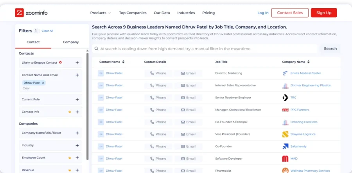This screenshot has width=352, height=173.
Task: Click Dotmar Engineering Plastics company logo
Action: pos(285,86)
